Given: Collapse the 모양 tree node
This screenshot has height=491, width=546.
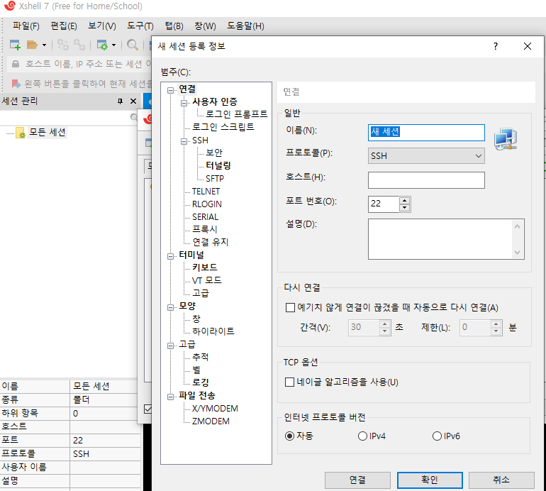Looking at the screenshot, I should 171,307.
